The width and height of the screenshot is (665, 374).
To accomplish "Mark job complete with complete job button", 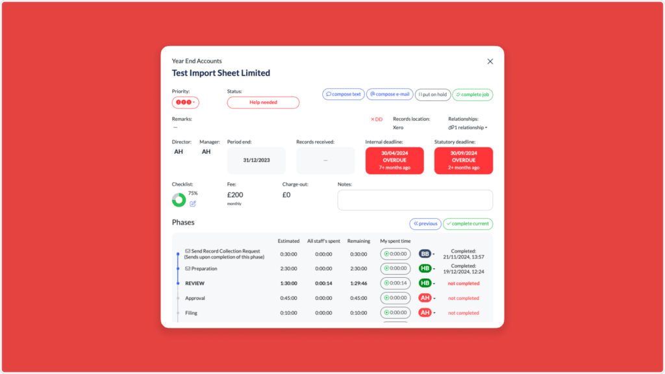I will (472, 95).
